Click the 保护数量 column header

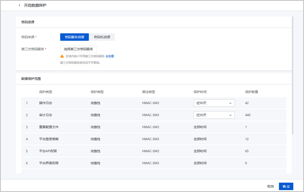point(252,92)
